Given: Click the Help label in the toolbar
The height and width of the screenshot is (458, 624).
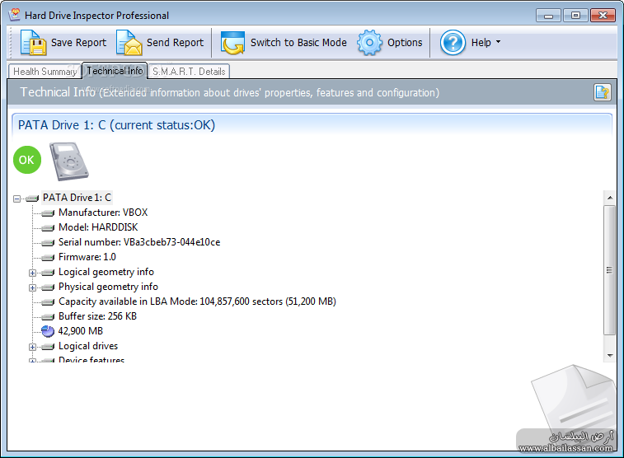Looking at the screenshot, I should 481,43.
